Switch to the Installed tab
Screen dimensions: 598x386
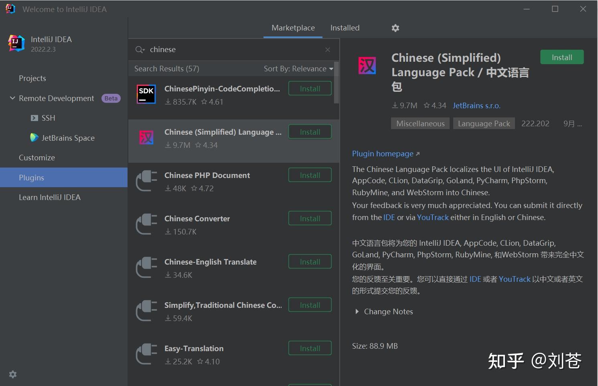coord(345,28)
